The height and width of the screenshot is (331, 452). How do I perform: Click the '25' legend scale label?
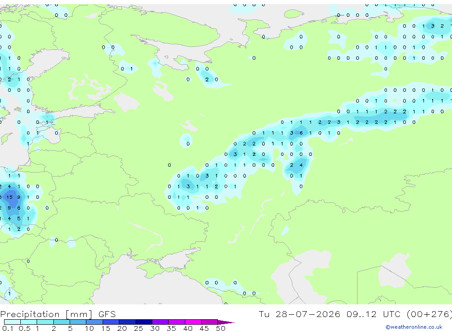click(x=138, y=328)
